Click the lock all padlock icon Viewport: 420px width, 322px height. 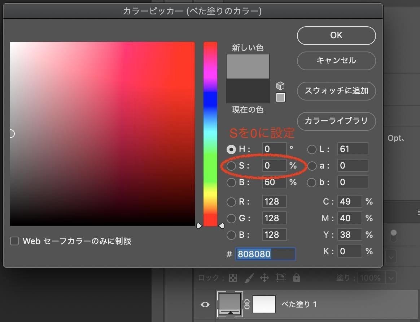tap(296, 278)
